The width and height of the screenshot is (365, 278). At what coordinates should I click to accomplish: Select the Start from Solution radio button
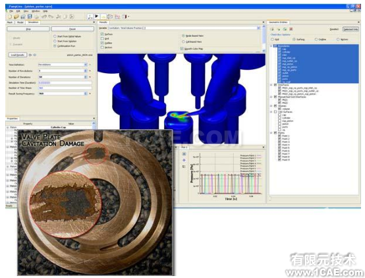pos(55,42)
